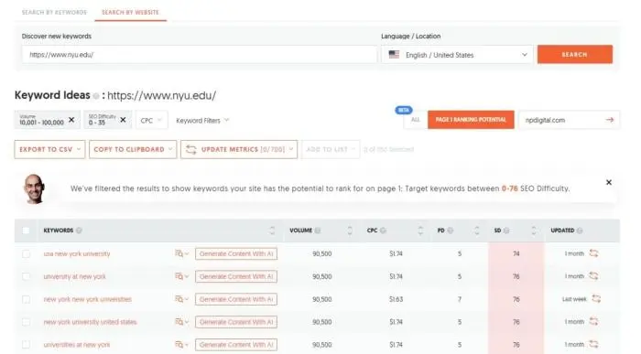Click the arrow next to npdigital.com
This screenshot has width=641, height=354.
(610, 120)
